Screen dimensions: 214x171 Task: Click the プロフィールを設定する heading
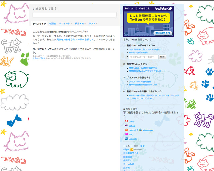pos(138,77)
